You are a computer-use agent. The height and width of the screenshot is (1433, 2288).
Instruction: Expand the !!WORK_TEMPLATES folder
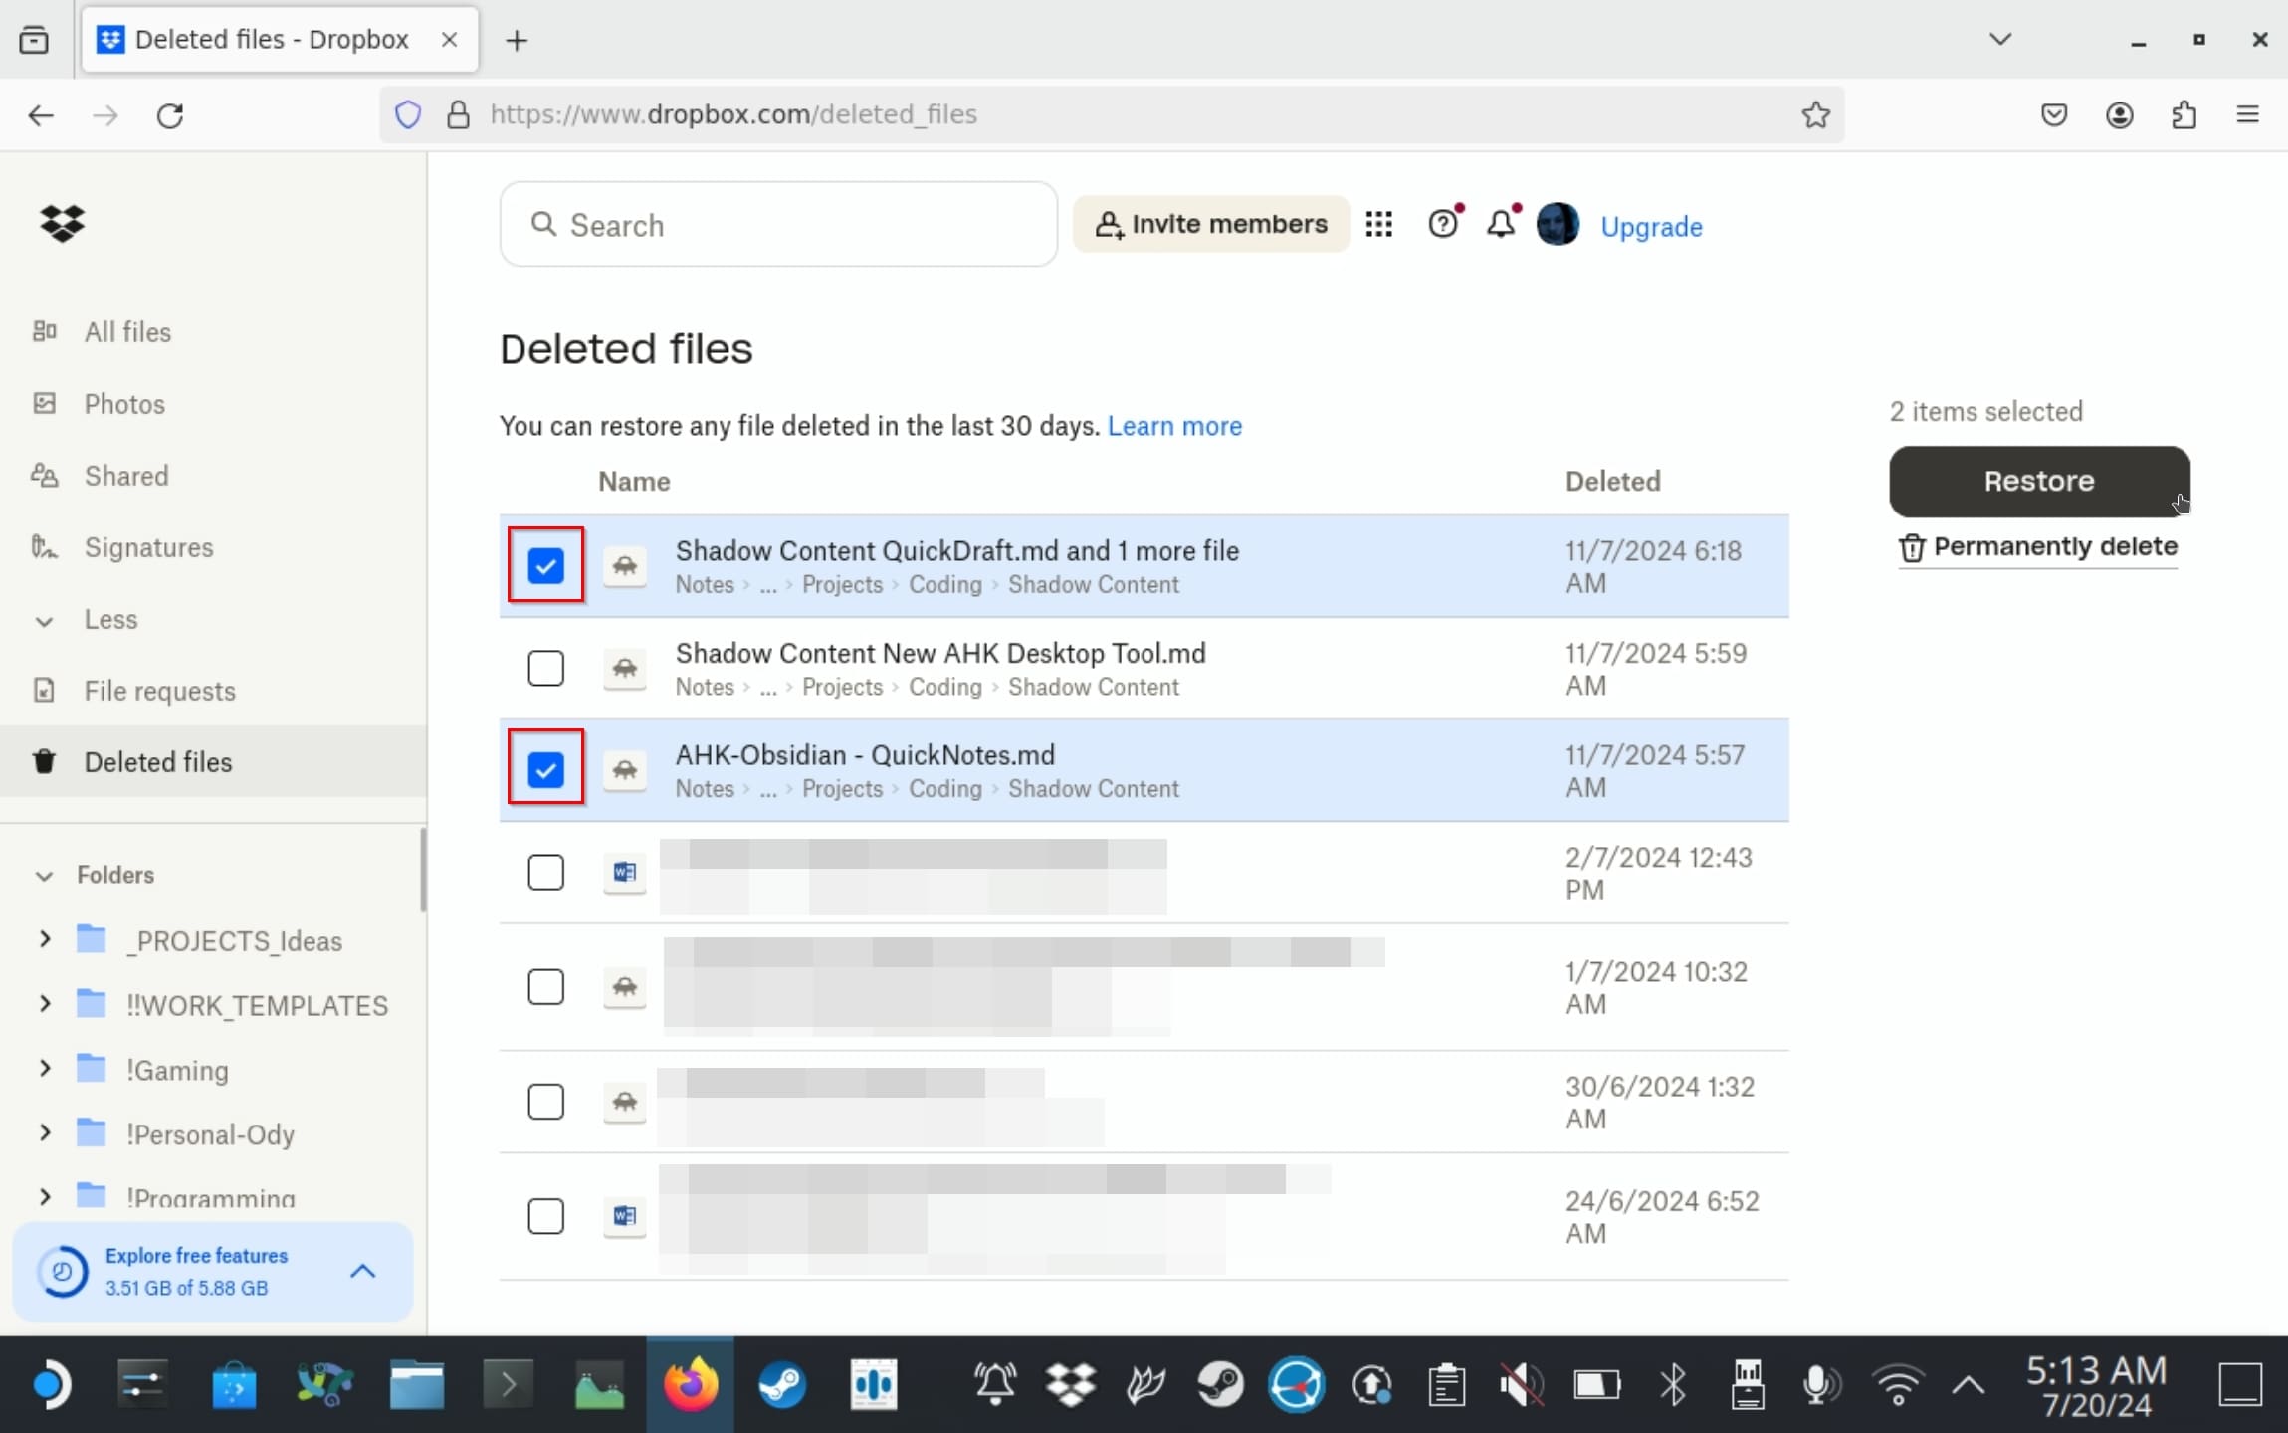click(x=44, y=1004)
